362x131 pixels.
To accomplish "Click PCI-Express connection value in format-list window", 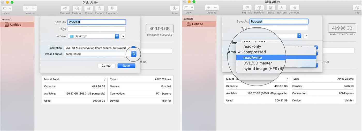I will (x=346, y=93).
